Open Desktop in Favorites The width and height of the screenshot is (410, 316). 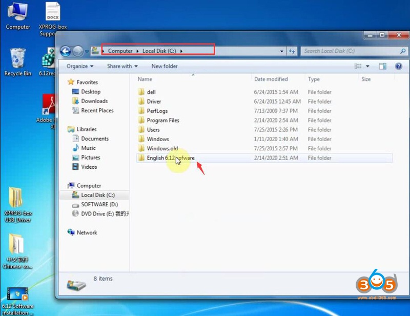(91, 92)
